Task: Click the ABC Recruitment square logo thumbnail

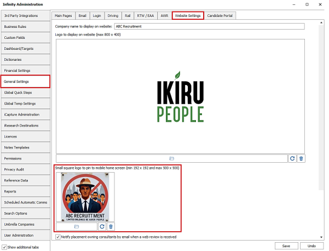Action: tap(85, 197)
